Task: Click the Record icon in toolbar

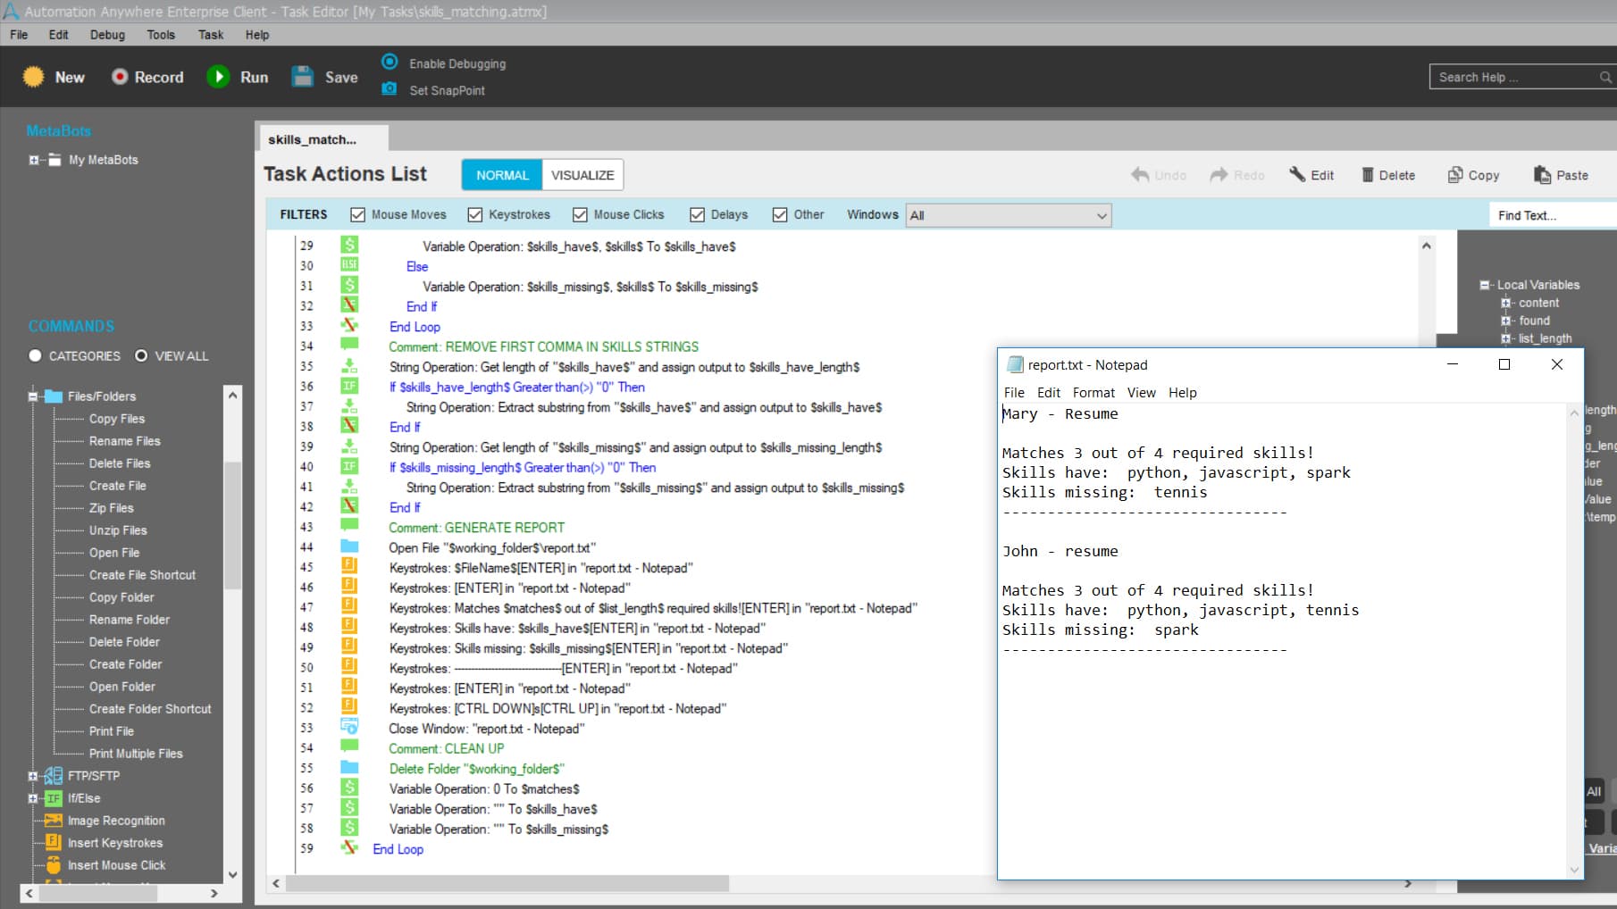Action: 120,77
